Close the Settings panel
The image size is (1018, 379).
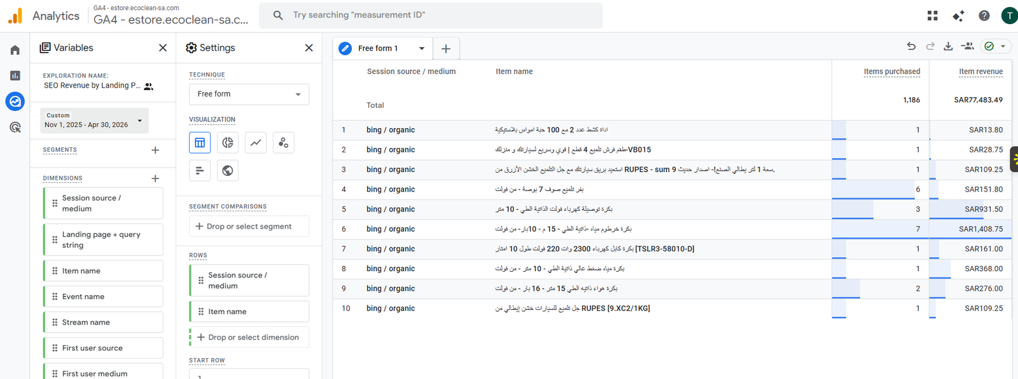point(309,48)
